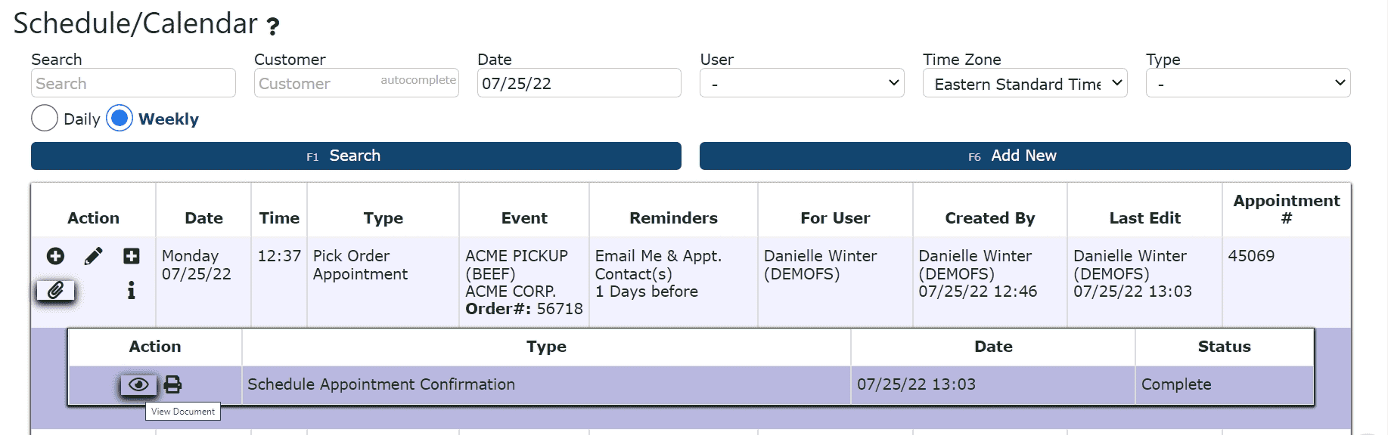This screenshot has width=1388, height=435.
Task: Click into the Search text field
Action: tap(133, 83)
